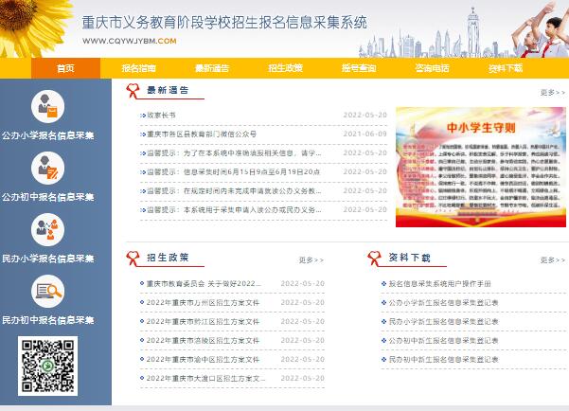Viewport: 569px width, 411px height.
Task: Download 民办小学新生报名信息采集登记表
Action: pos(443,321)
